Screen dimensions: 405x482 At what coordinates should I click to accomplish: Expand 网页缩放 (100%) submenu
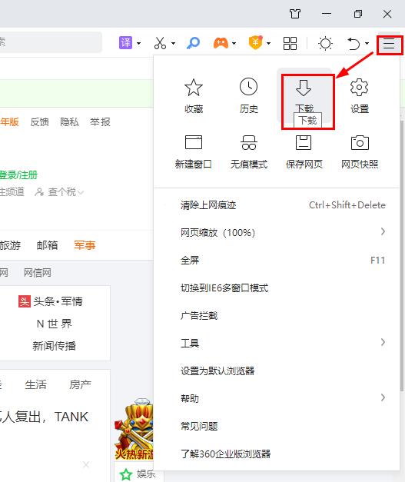[x=277, y=233]
